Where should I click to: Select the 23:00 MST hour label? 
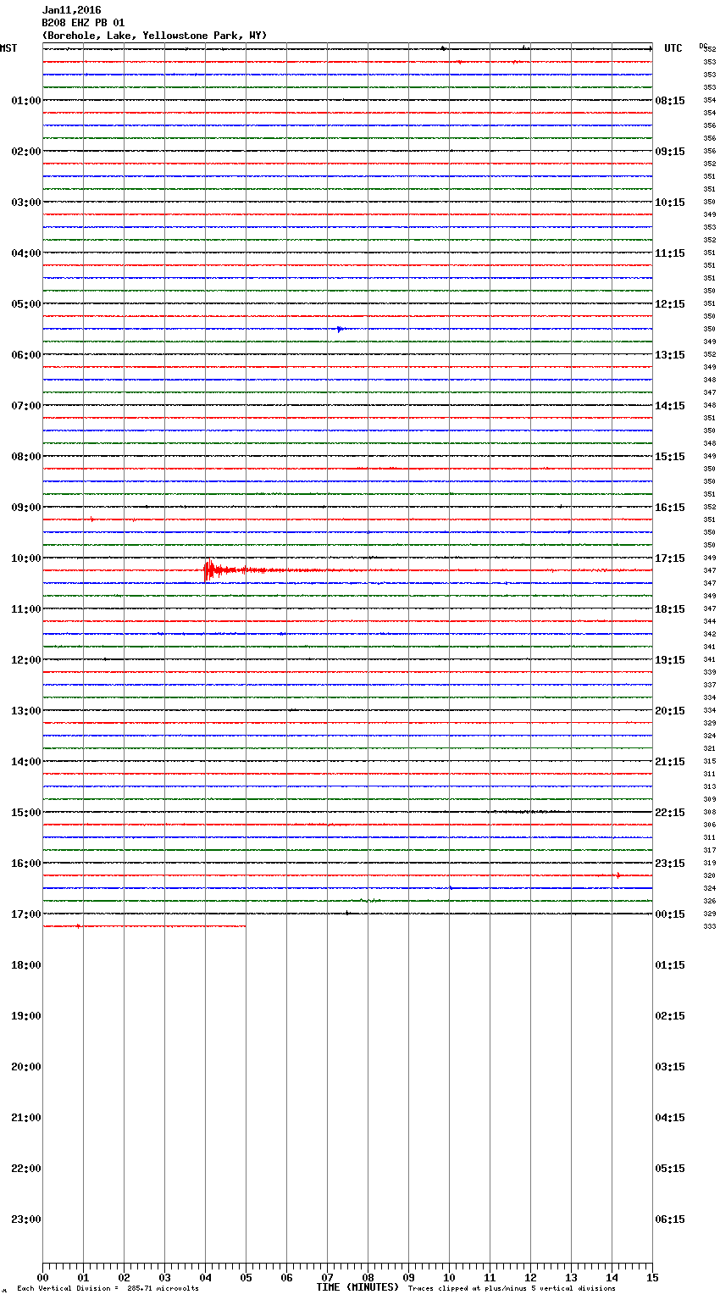[26, 1219]
